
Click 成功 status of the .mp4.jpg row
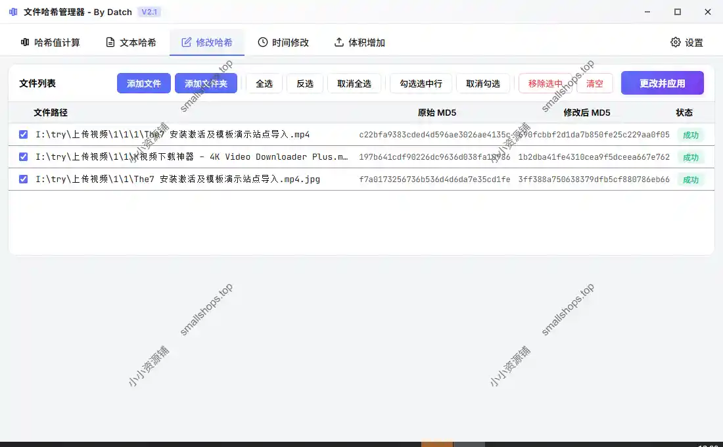pos(691,179)
